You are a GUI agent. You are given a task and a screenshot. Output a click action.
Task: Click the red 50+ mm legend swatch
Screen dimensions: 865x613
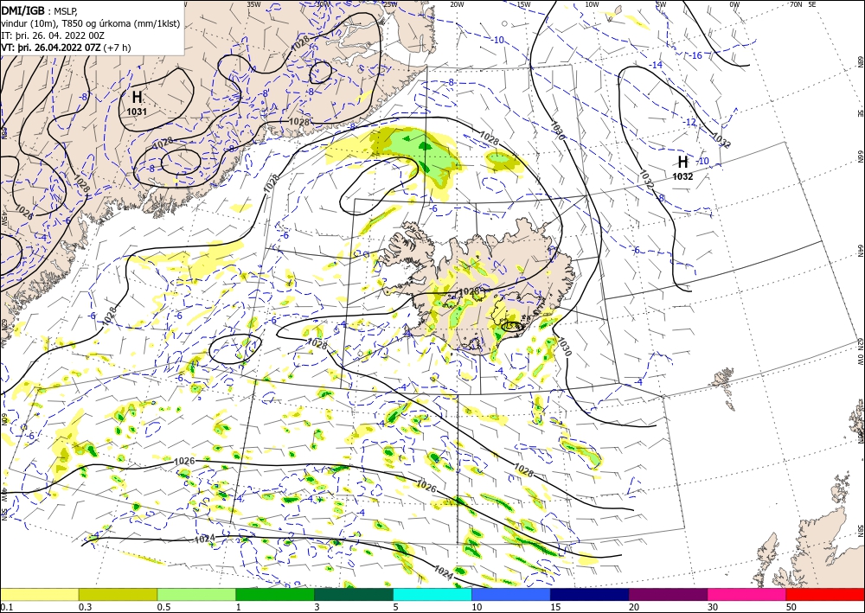click(825, 594)
